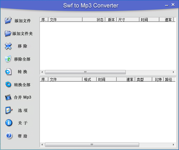
Task: Click bottom list horizontal scrollbar thumb
Action: click(x=92, y=145)
